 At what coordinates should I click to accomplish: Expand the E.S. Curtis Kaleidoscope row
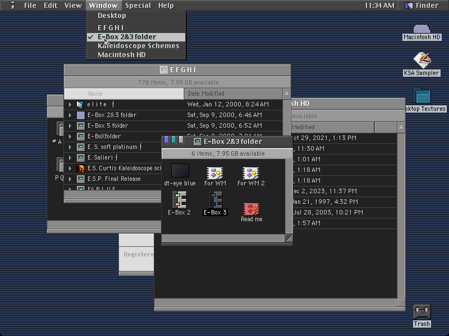[x=70, y=169]
